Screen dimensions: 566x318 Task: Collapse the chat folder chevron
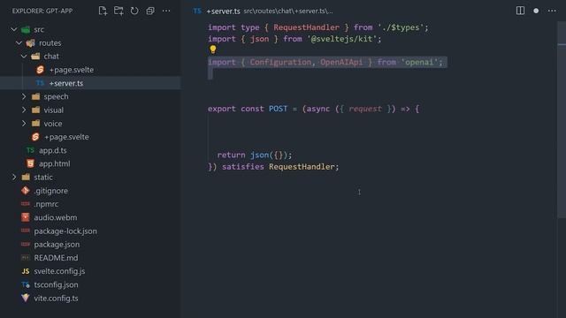coord(24,57)
